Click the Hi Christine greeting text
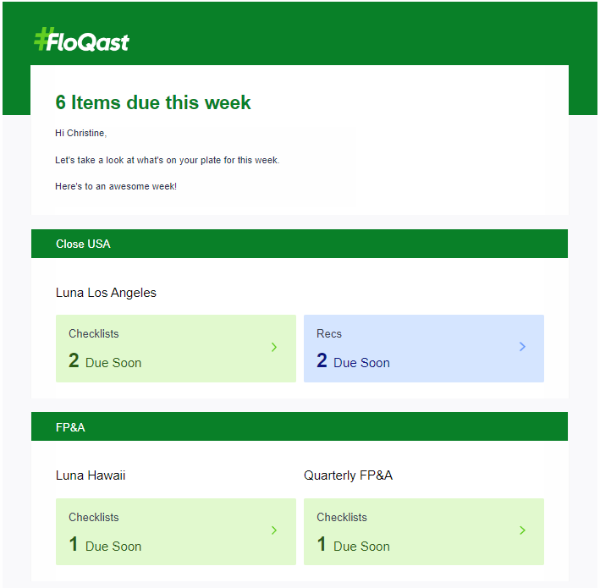 pos(80,133)
